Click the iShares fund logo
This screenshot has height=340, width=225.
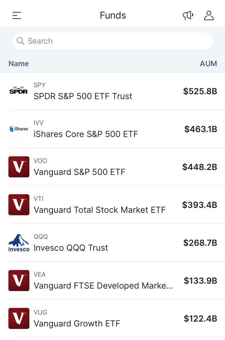point(19,129)
